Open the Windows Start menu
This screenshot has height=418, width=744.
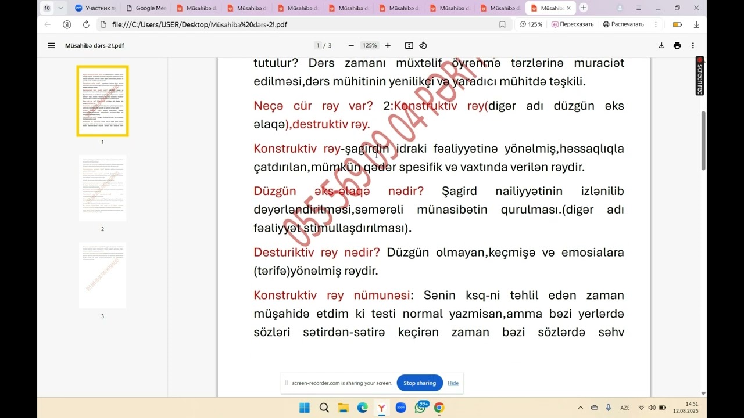[305, 408]
